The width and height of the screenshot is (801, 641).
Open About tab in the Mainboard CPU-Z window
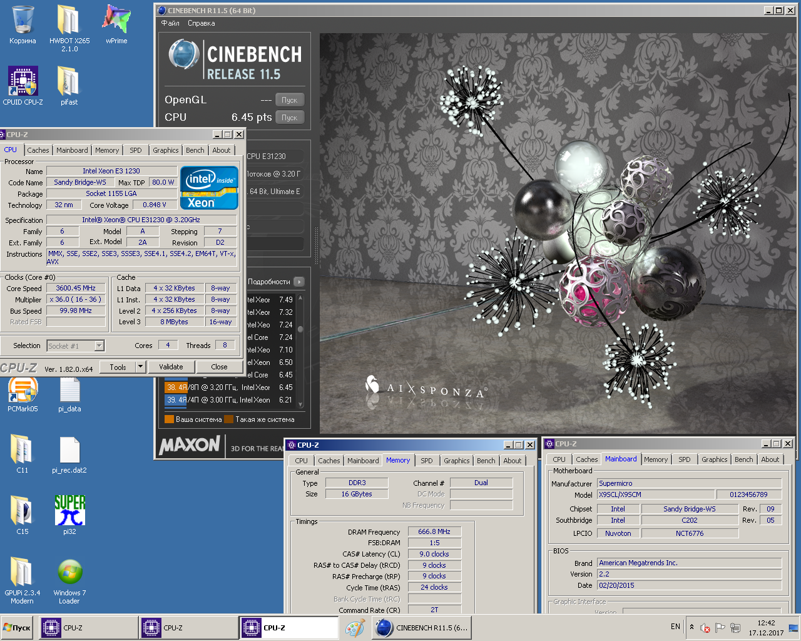770,459
